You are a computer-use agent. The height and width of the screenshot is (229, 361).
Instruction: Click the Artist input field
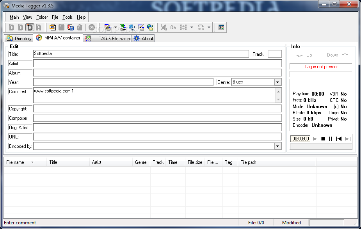click(x=158, y=63)
